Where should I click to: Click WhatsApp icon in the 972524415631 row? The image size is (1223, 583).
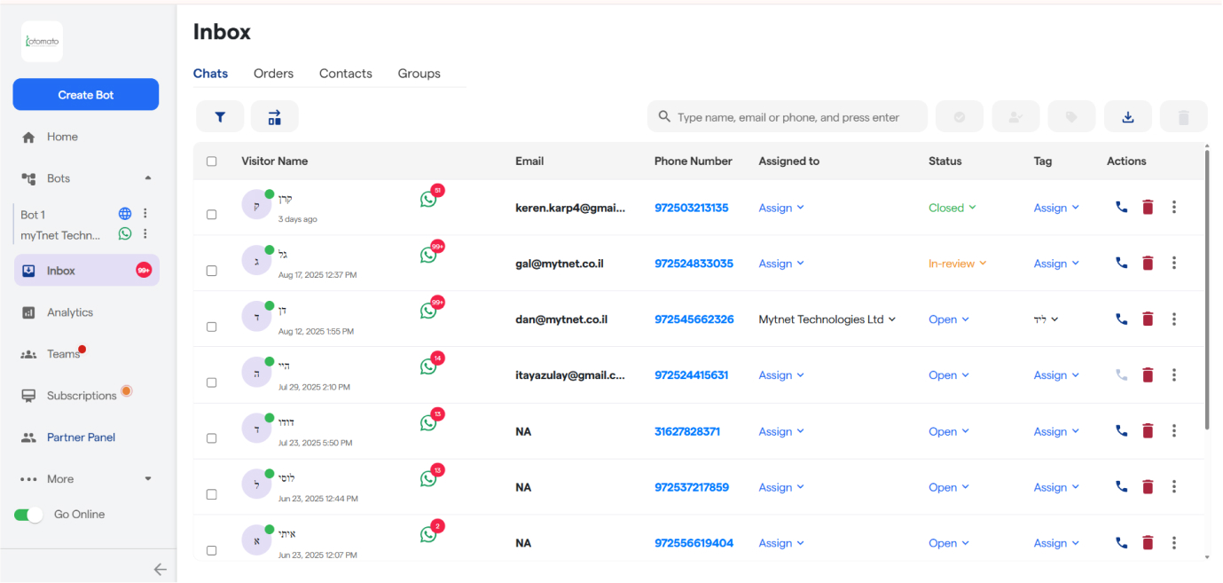pyautogui.click(x=428, y=366)
